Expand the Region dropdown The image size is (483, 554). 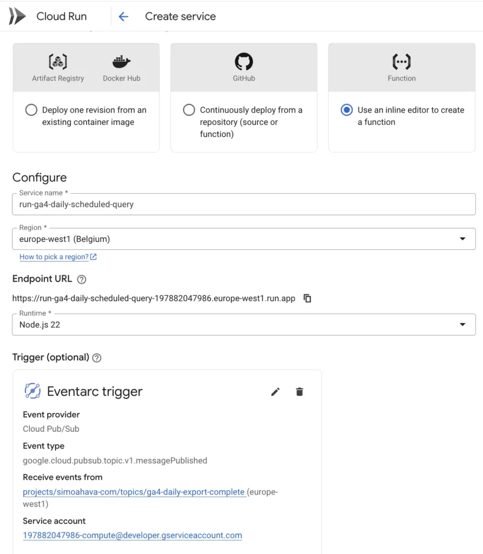[x=462, y=239]
